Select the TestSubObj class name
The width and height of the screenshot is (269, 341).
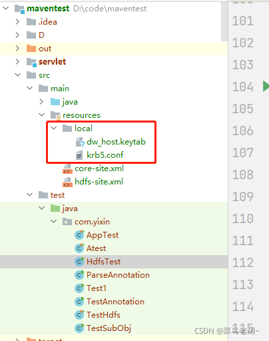pyautogui.click(x=109, y=328)
